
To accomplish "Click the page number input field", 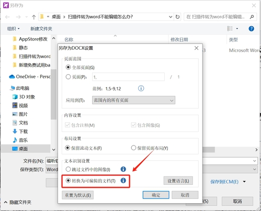I will pyautogui.click(x=128, y=77).
